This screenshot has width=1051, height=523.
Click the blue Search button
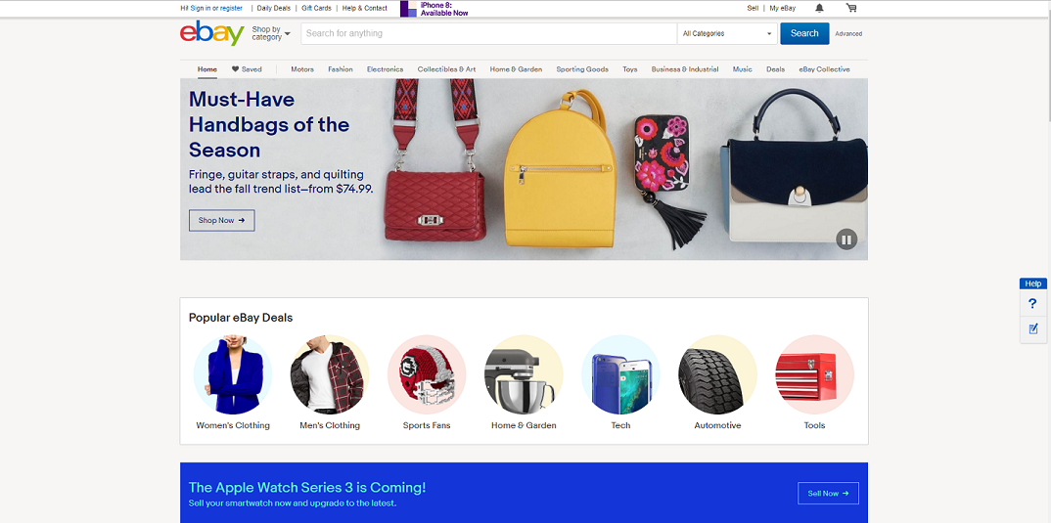pyautogui.click(x=804, y=33)
